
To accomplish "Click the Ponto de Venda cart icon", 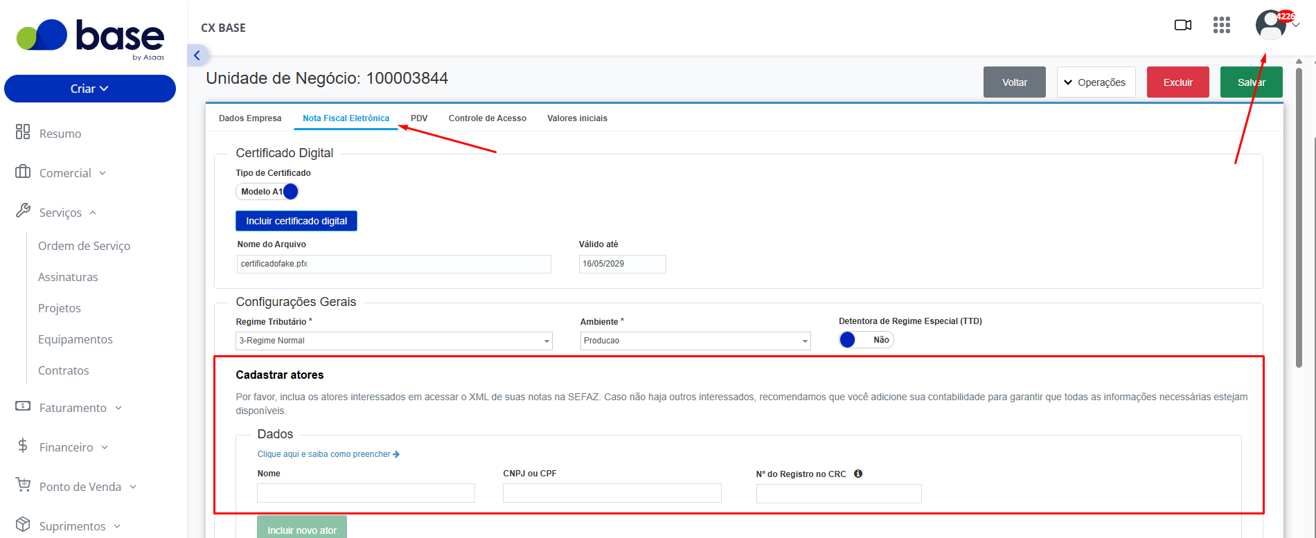I will tap(23, 485).
